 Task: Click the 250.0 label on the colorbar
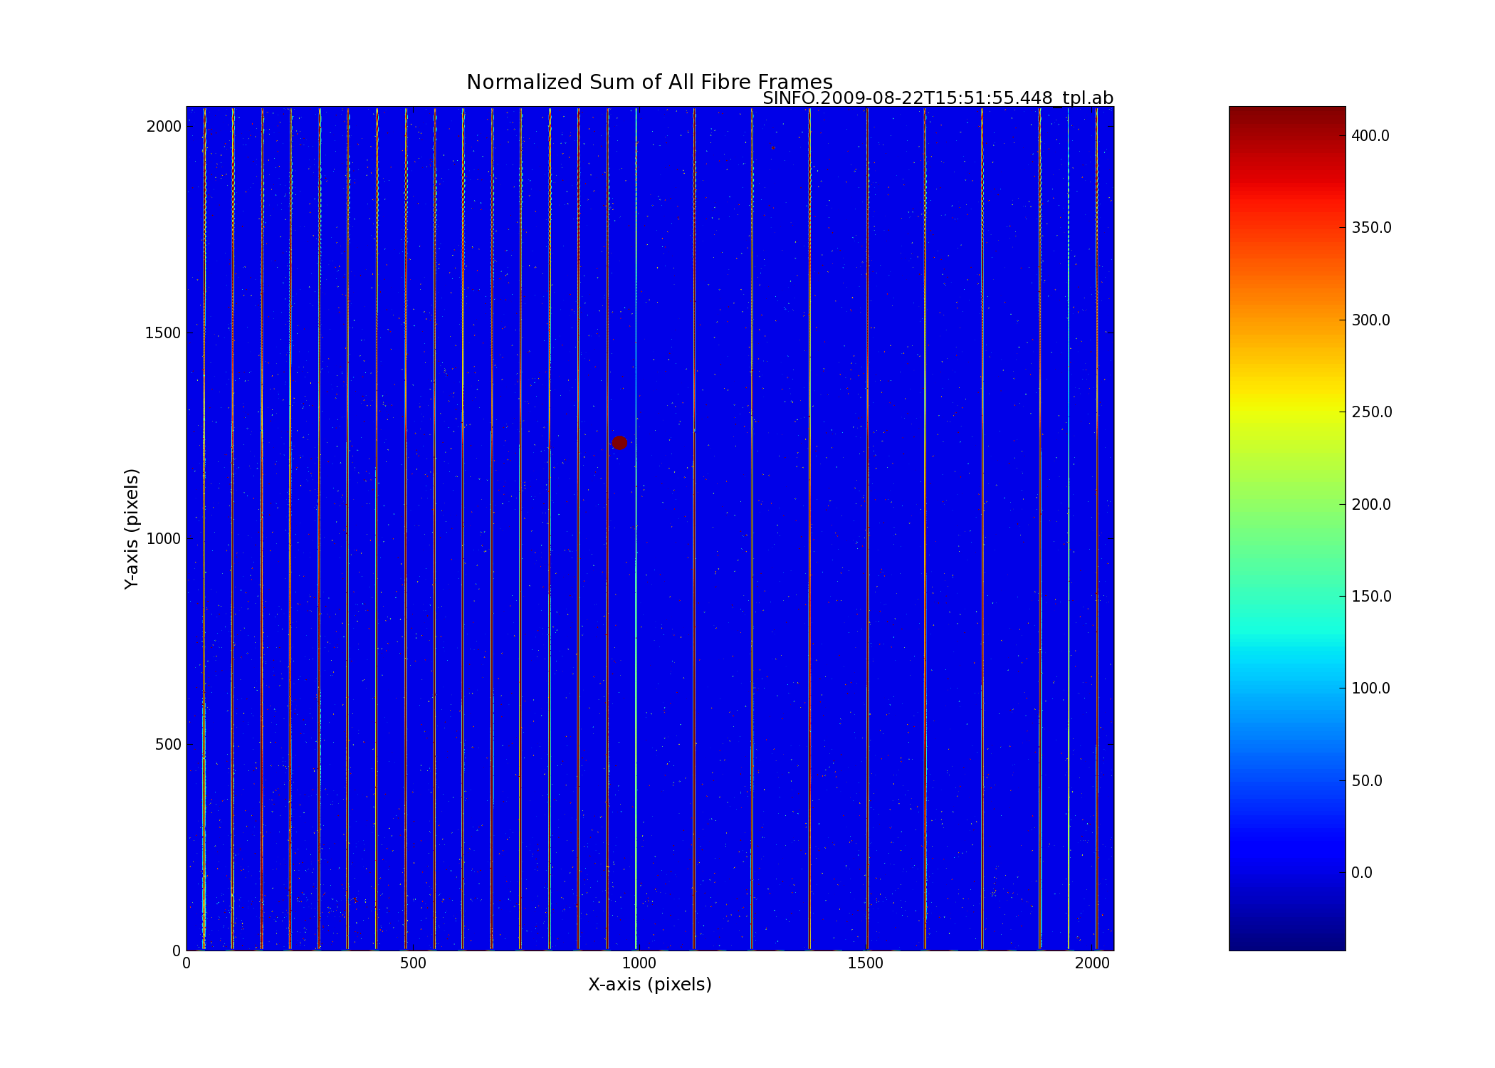click(x=1371, y=412)
